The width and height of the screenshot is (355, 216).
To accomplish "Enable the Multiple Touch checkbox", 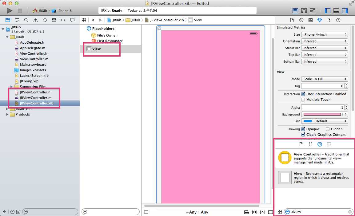I will click(x=303, y=100).
